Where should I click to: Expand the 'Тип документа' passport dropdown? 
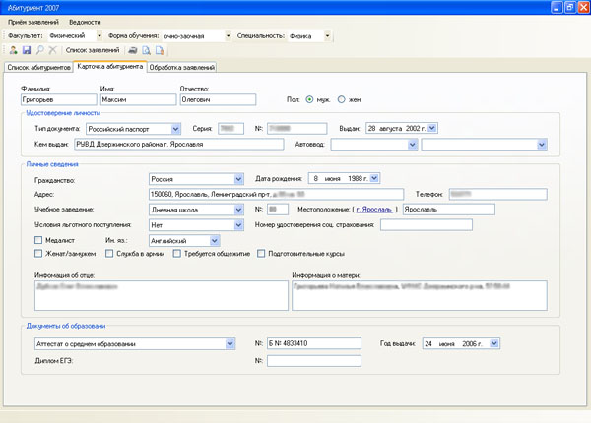click(x=175, y=128)
